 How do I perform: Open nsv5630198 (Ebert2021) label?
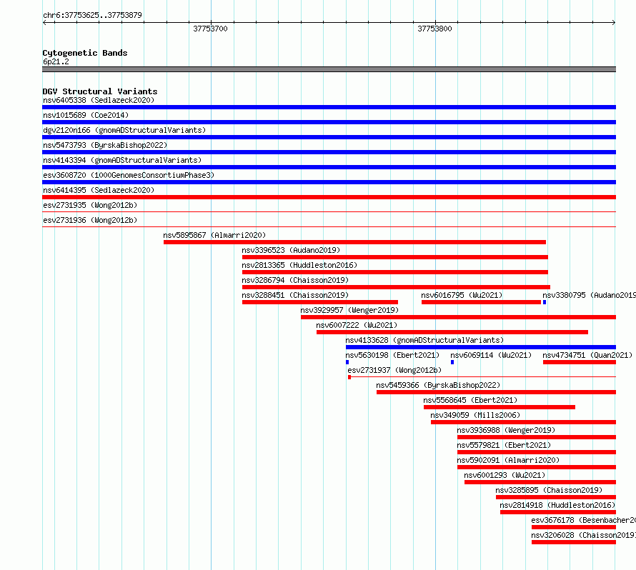pyautogui.click(x=392, y=355)
